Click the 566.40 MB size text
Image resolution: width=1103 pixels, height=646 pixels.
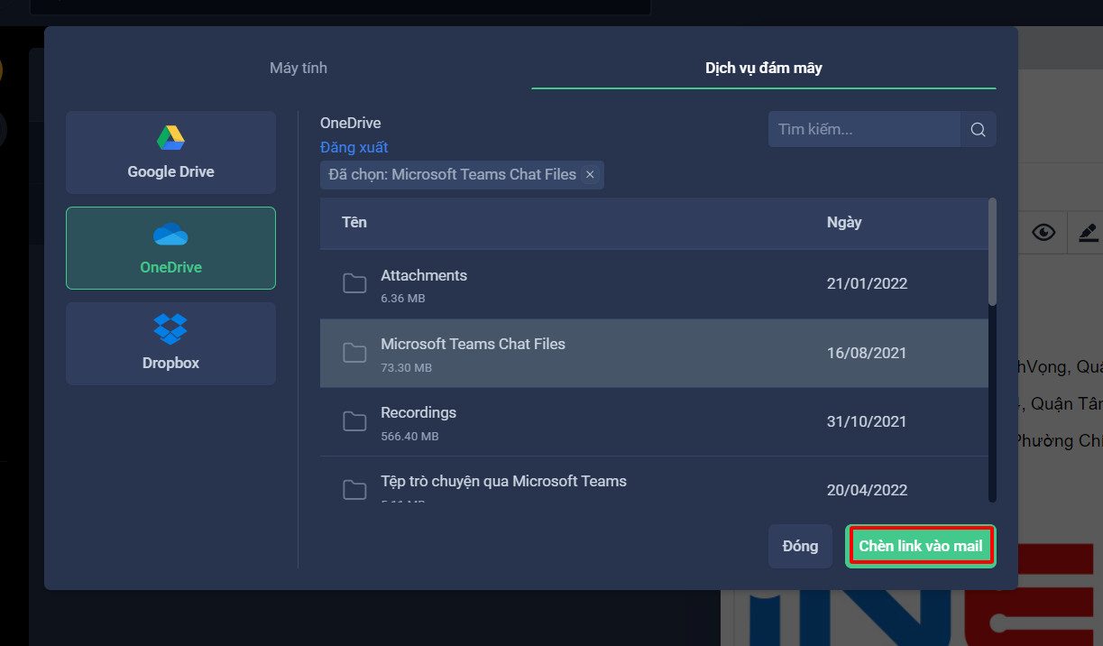coord(409,436)
